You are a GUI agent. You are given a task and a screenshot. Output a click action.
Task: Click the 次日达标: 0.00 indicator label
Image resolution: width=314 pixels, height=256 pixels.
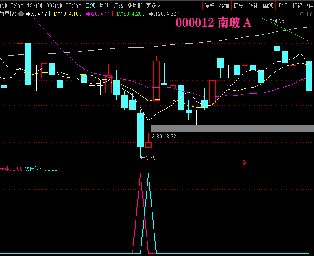(x=41, y=169)
